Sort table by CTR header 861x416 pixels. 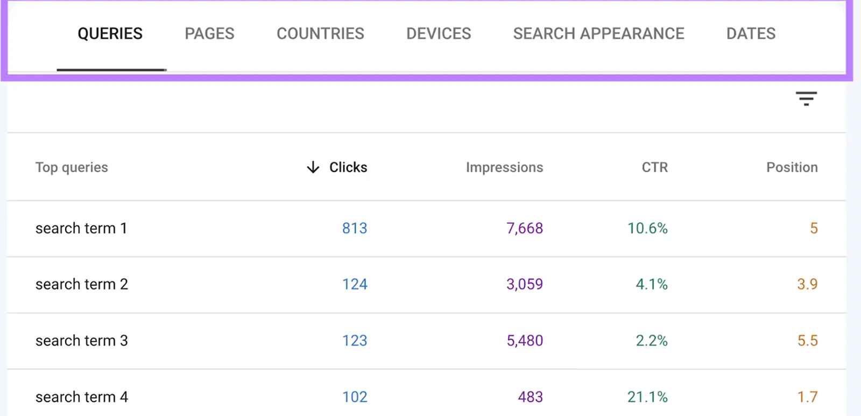pos(654,167)
